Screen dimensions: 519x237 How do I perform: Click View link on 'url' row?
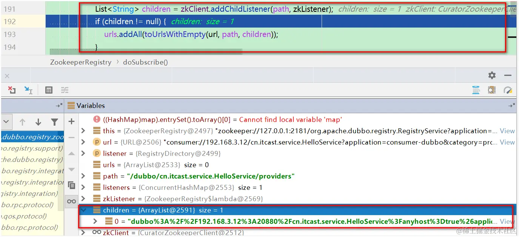coord(507,142)
